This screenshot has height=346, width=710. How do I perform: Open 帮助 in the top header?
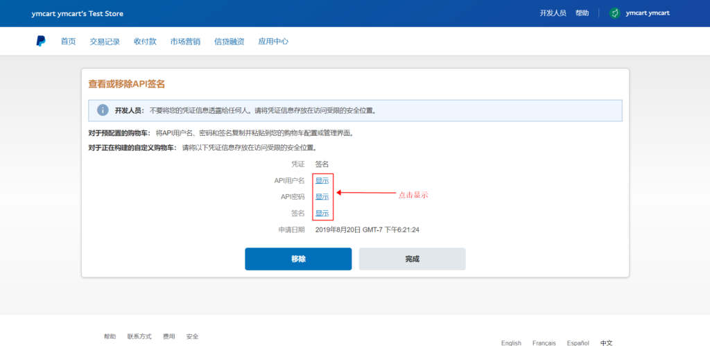(582, 13)
